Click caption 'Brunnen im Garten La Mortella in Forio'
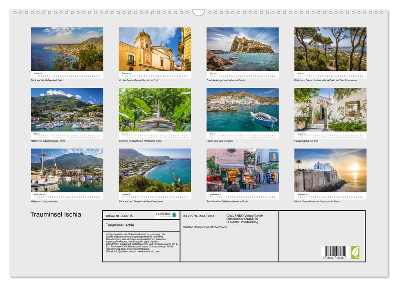This screenshot has width=397, height=286. [140, 141]
